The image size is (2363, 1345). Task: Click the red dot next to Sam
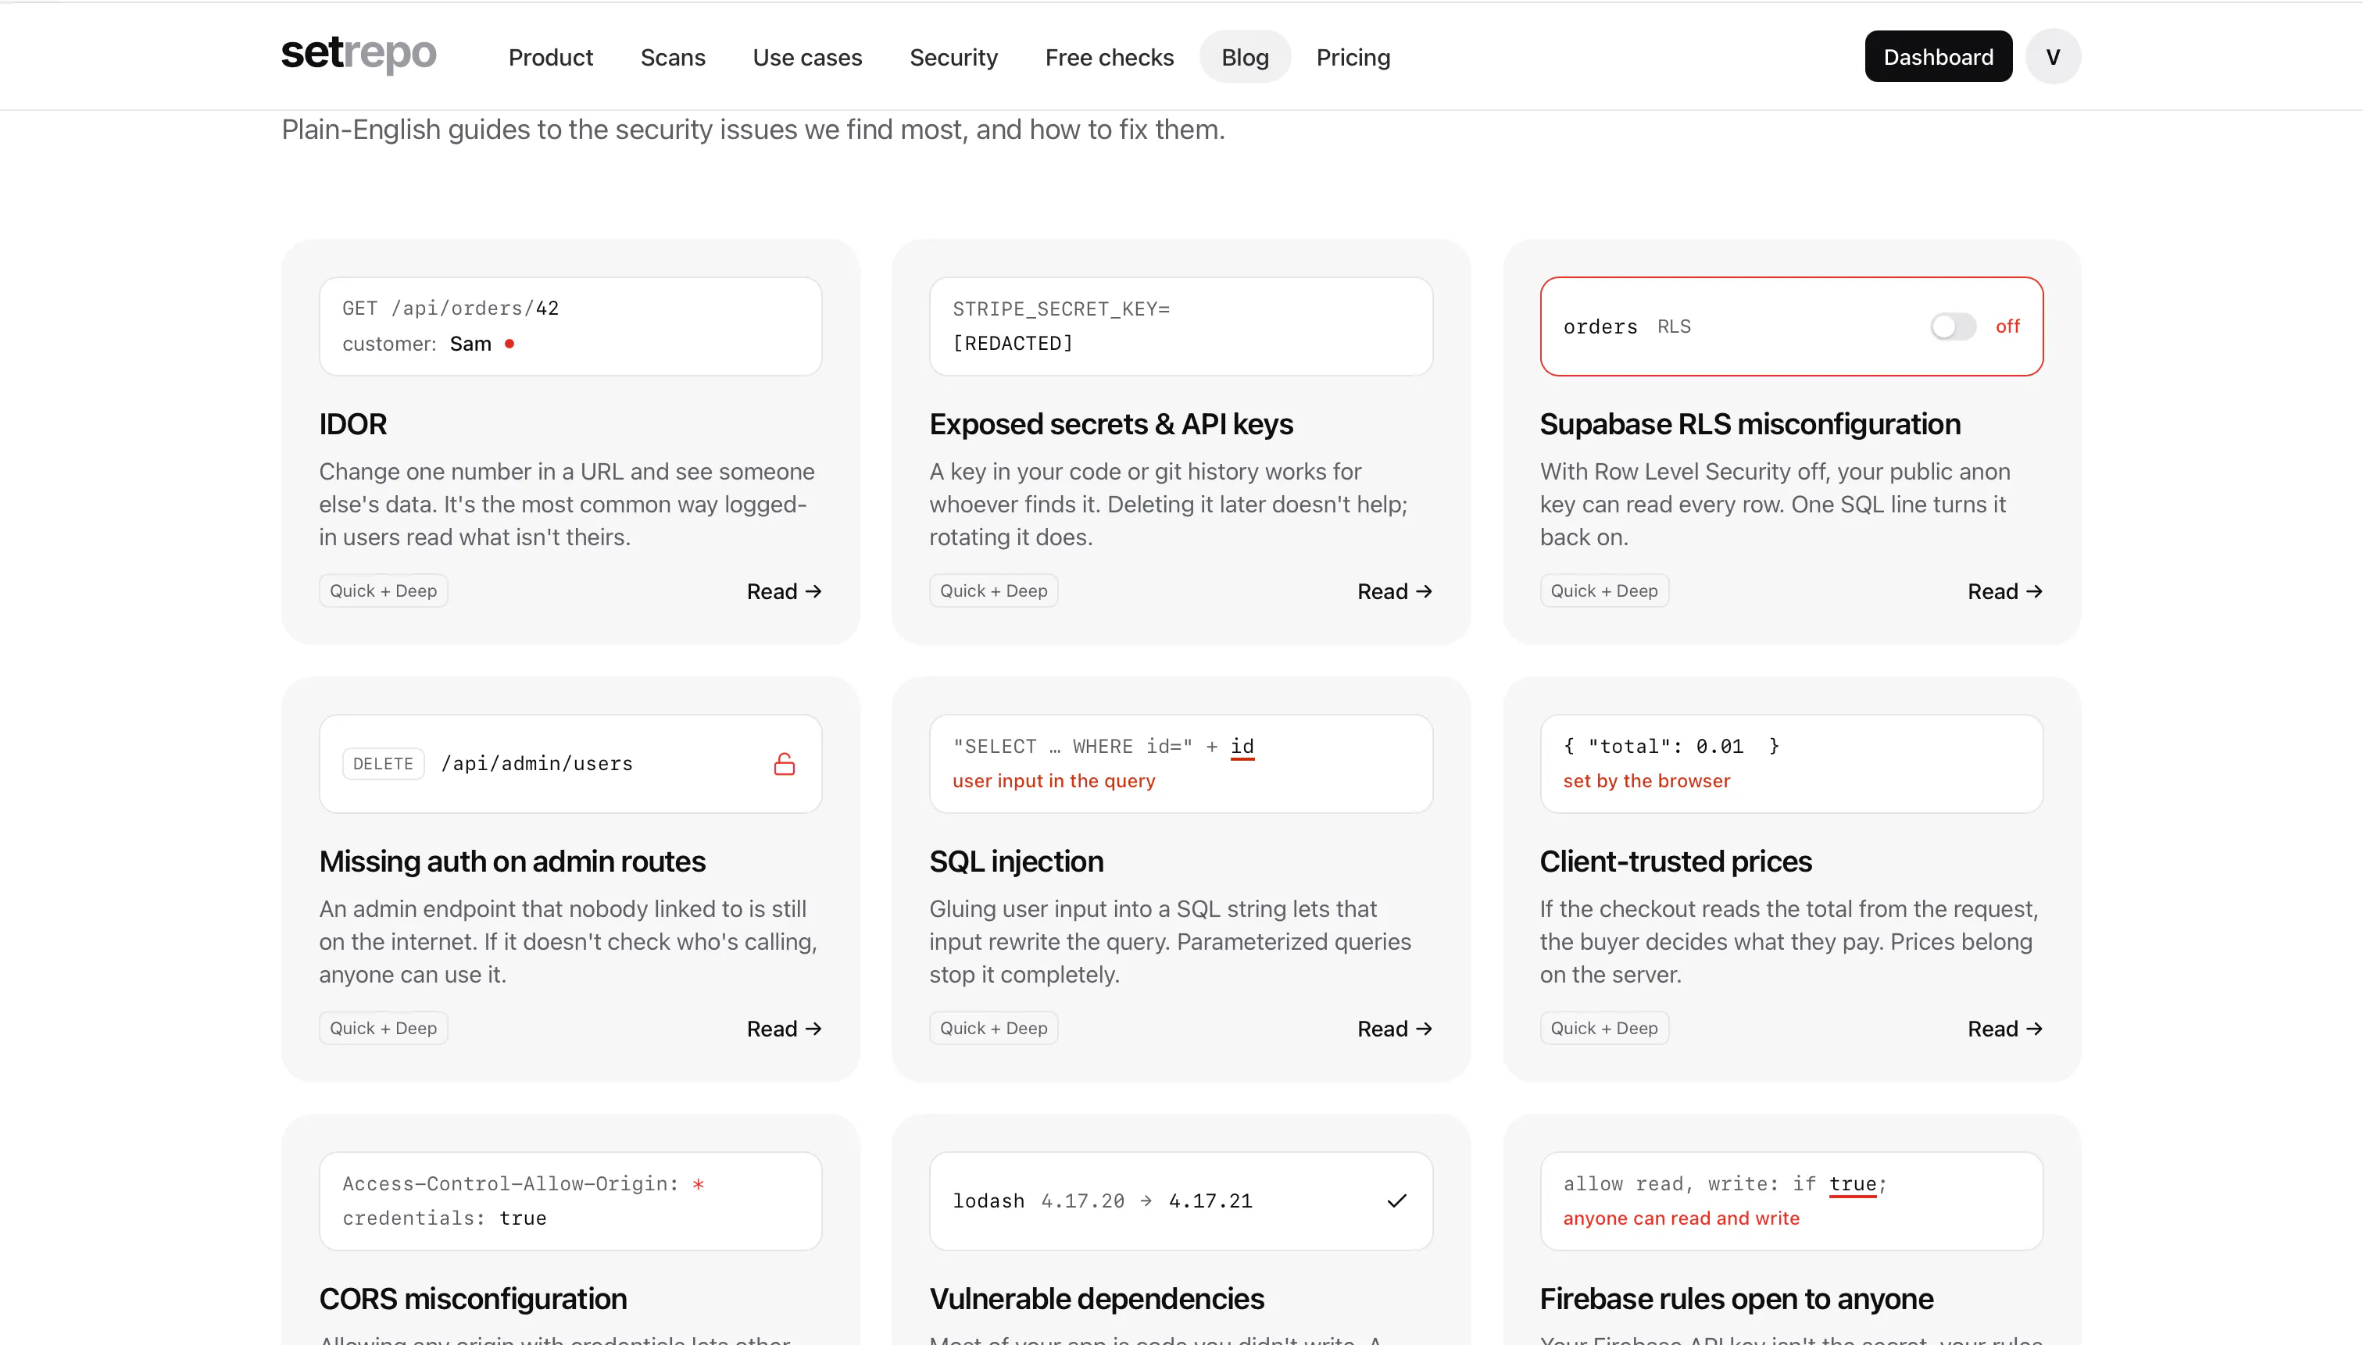coord(509,344)
